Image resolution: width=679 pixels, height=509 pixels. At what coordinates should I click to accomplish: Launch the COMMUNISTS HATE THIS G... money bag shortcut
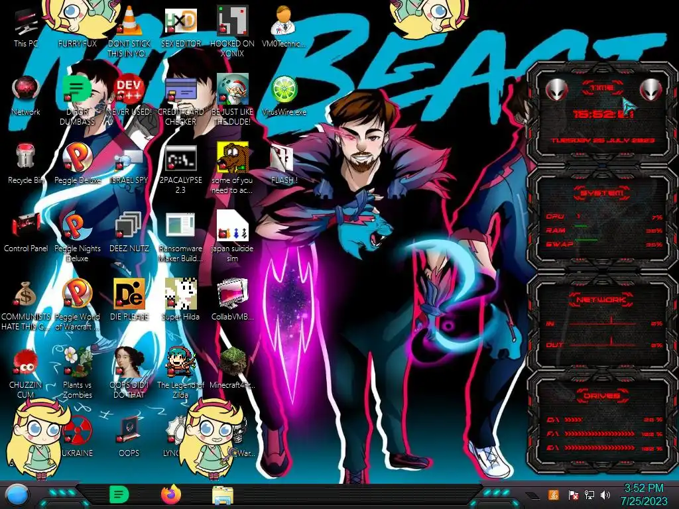click(26, 306)
